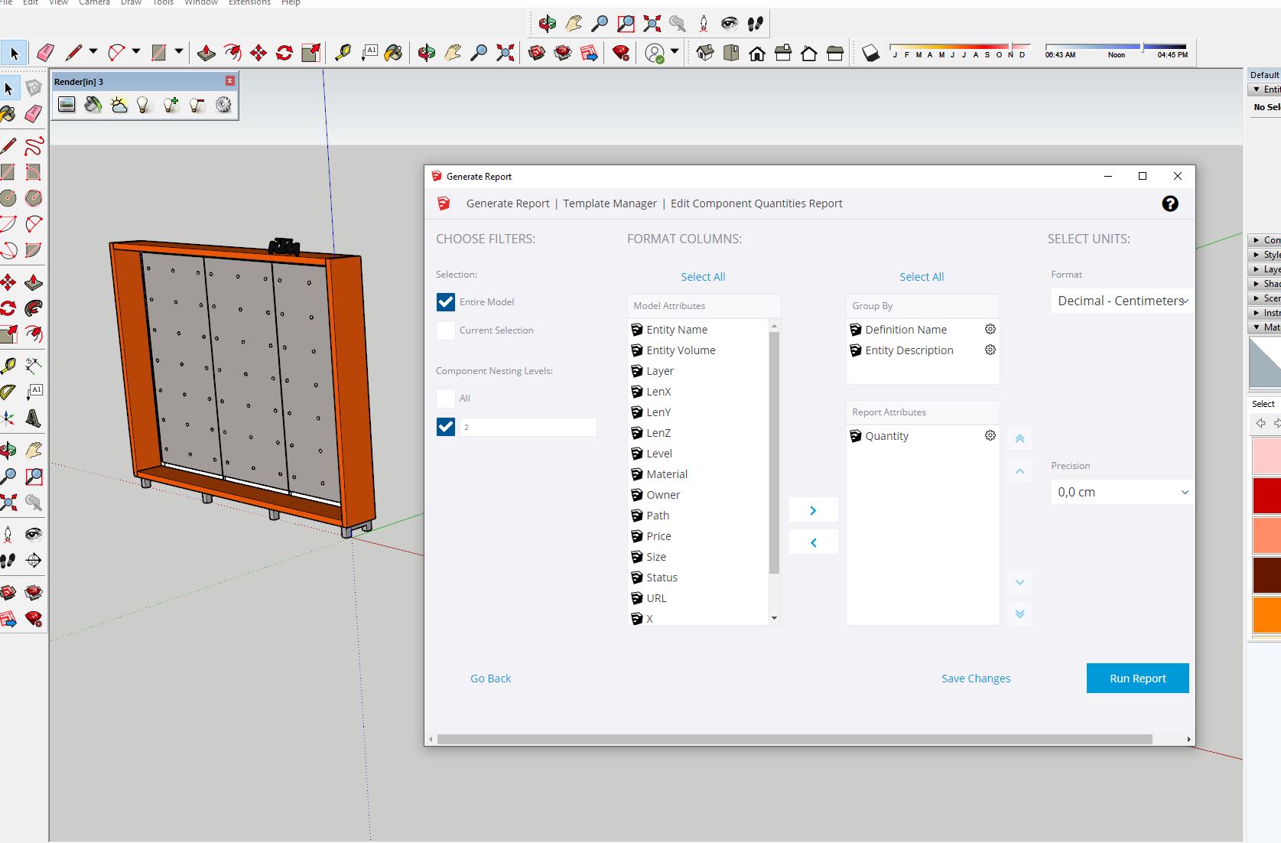Select the Eraser tool in top toolbar
1281x843 pixels.
coord(46,53)
